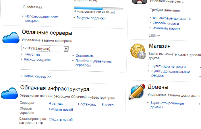The height and width of the screenshot is (129, 201).
Task: Click the Магазин heading
Action: tap(160, 46)
